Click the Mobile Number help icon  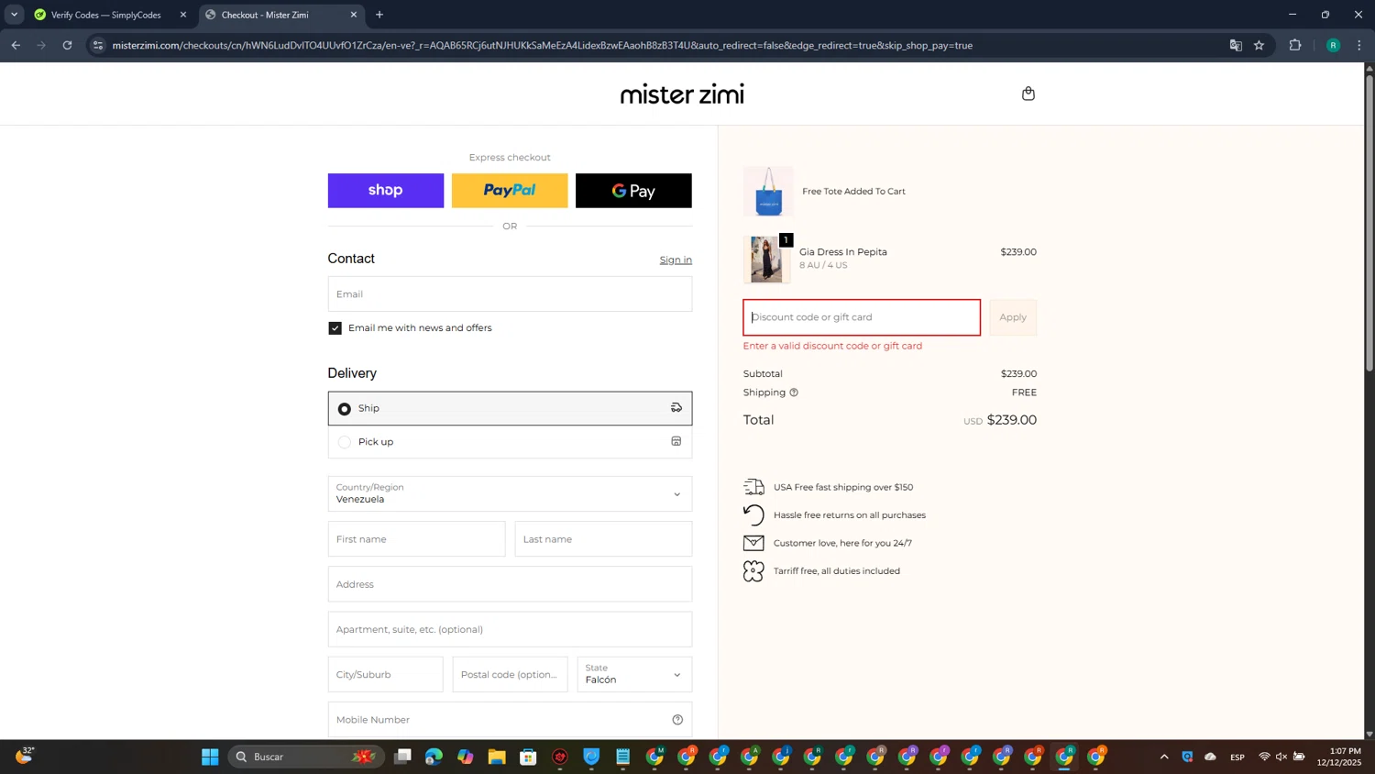coord(677,720)
